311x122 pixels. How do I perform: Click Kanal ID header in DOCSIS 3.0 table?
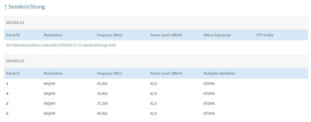pyautogui.click(x=13, y=73)
